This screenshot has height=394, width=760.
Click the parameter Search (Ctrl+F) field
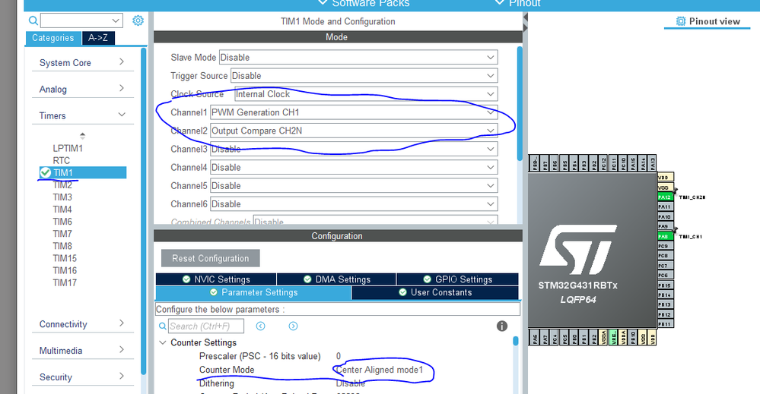click(x=206, y=326)
